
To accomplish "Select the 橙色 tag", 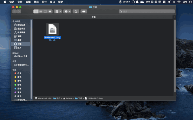I will (21, 77).
